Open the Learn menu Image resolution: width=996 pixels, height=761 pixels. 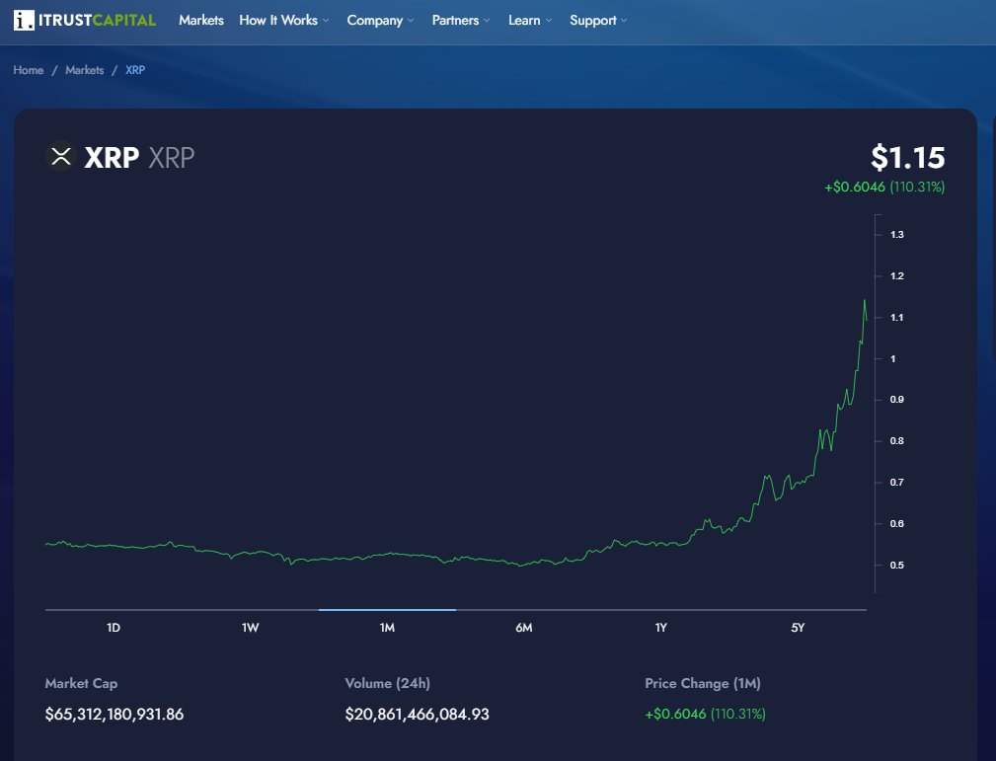[524, 21]
